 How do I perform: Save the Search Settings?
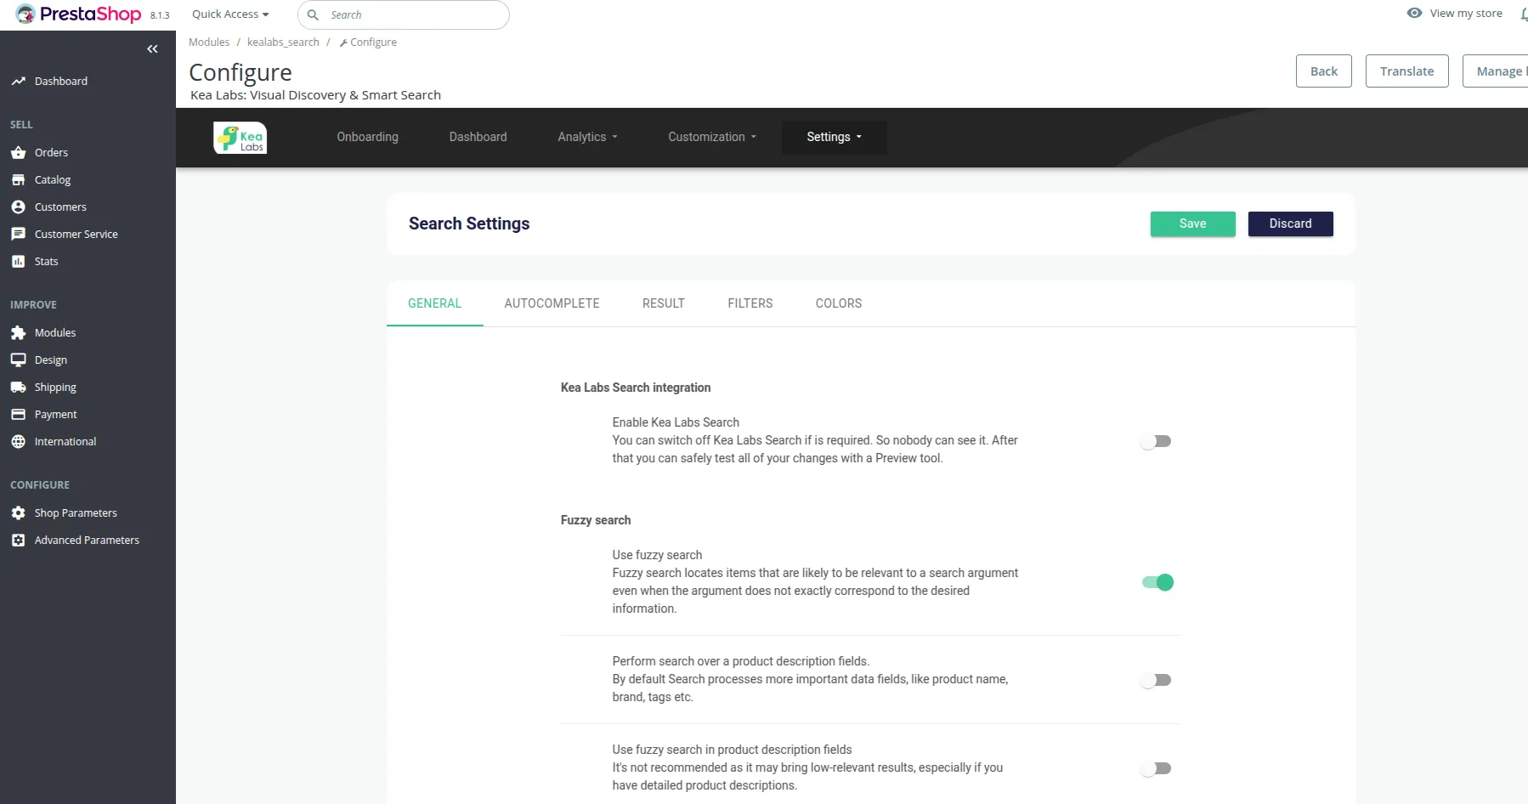(1192, 224)
